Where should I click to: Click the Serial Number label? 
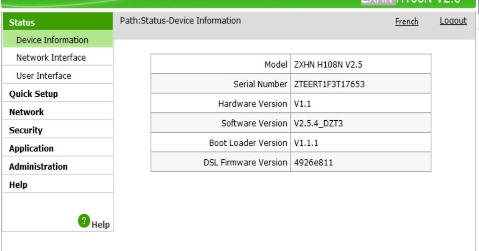point(260,84)
